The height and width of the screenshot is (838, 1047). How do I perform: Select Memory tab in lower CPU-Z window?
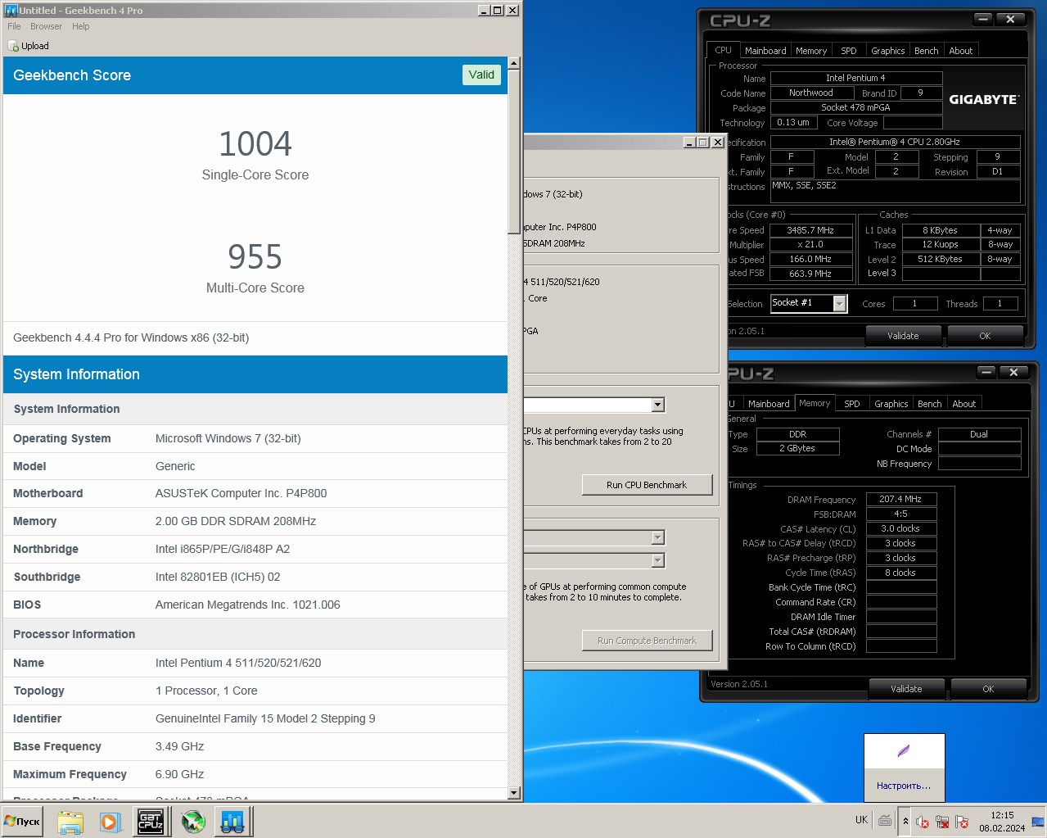coord(815,403)
